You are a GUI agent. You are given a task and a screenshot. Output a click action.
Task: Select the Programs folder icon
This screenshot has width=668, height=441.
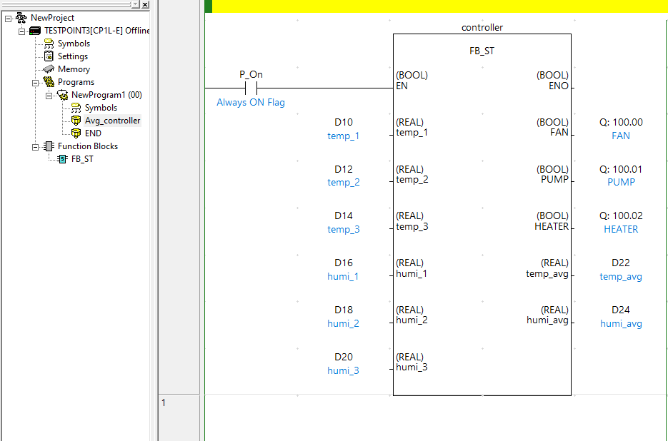(x=49, y=82)
